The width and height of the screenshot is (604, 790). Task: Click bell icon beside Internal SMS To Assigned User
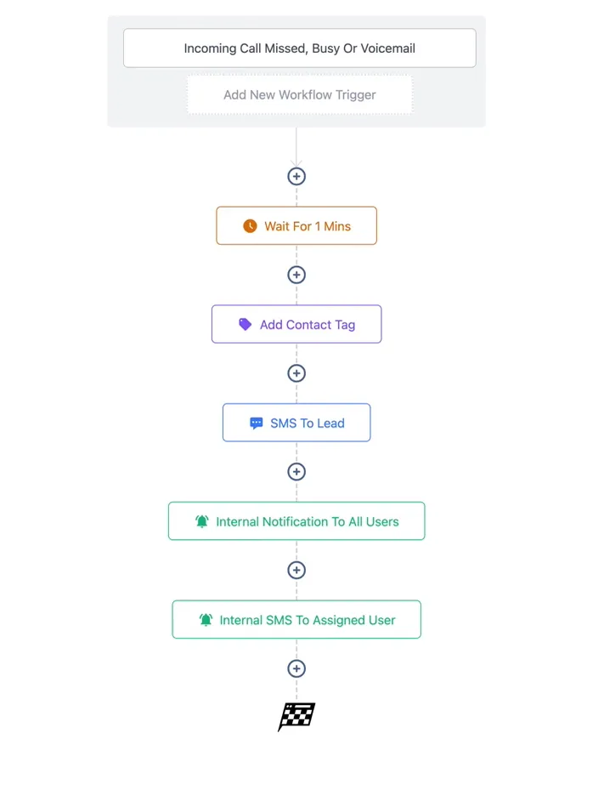click(206, 620)
